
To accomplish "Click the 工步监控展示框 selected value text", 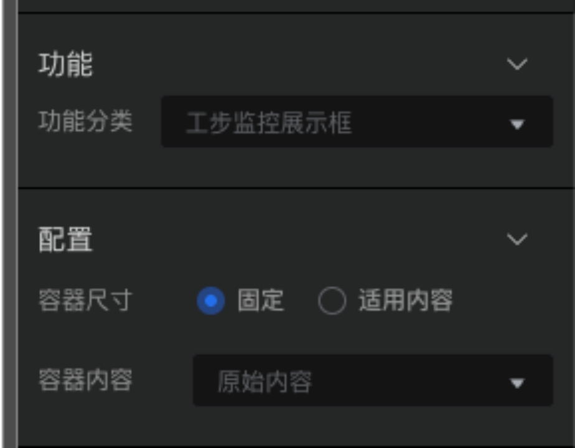I will [x=269, y=123].
